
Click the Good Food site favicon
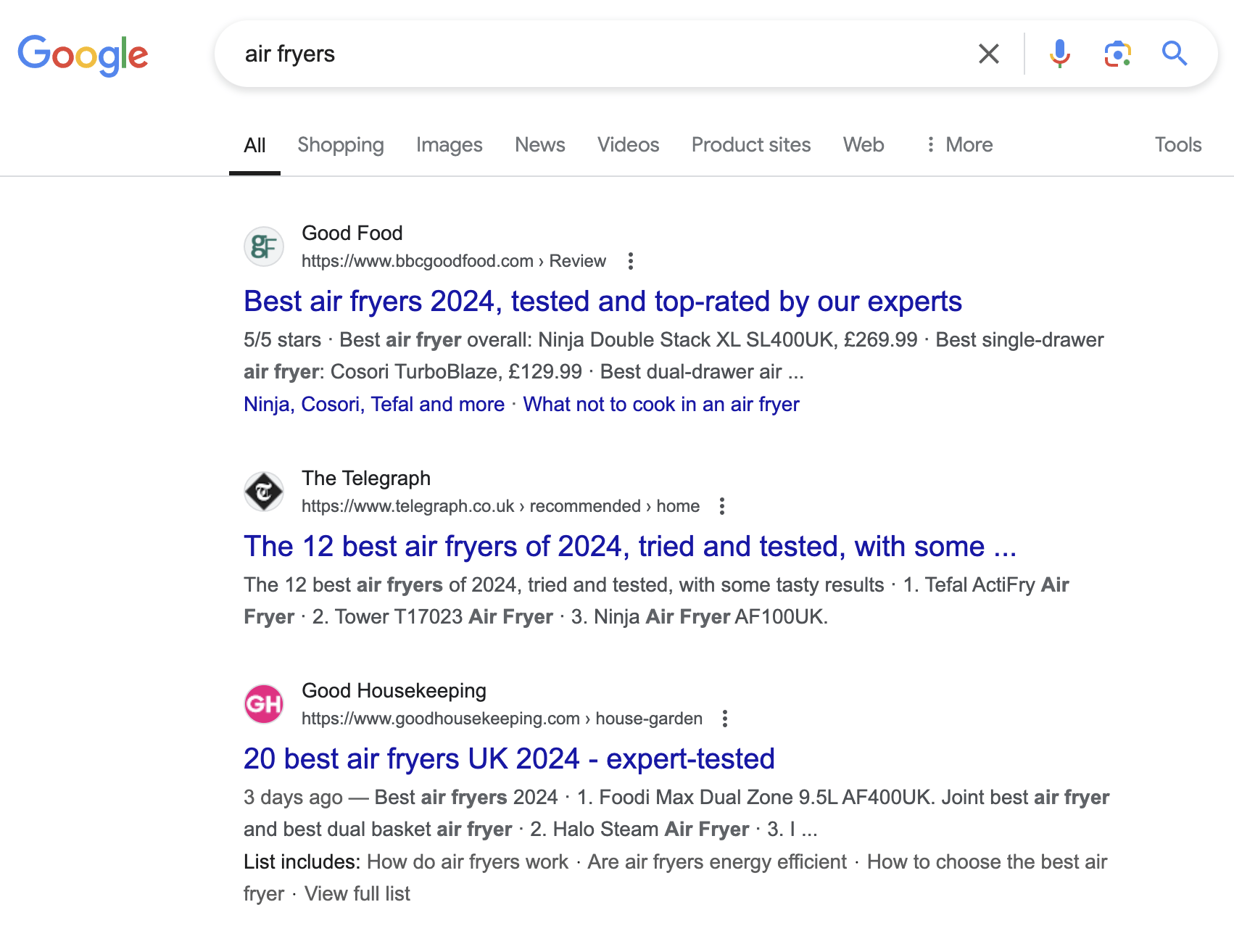point(264,247)
